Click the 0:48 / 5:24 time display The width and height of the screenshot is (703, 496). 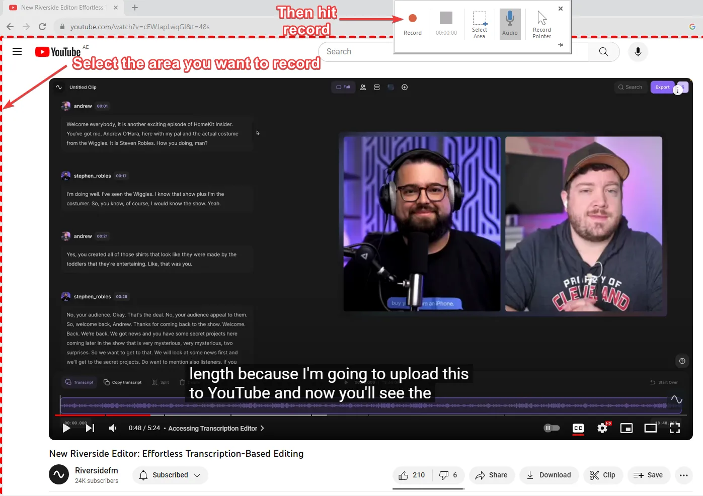(x=144, y=428)
